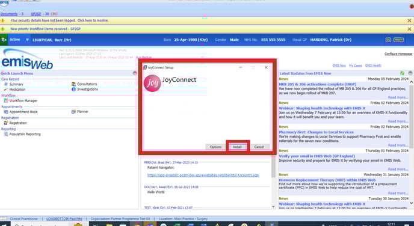
Task: Open the My Cases link
Action: coord(356,66)
